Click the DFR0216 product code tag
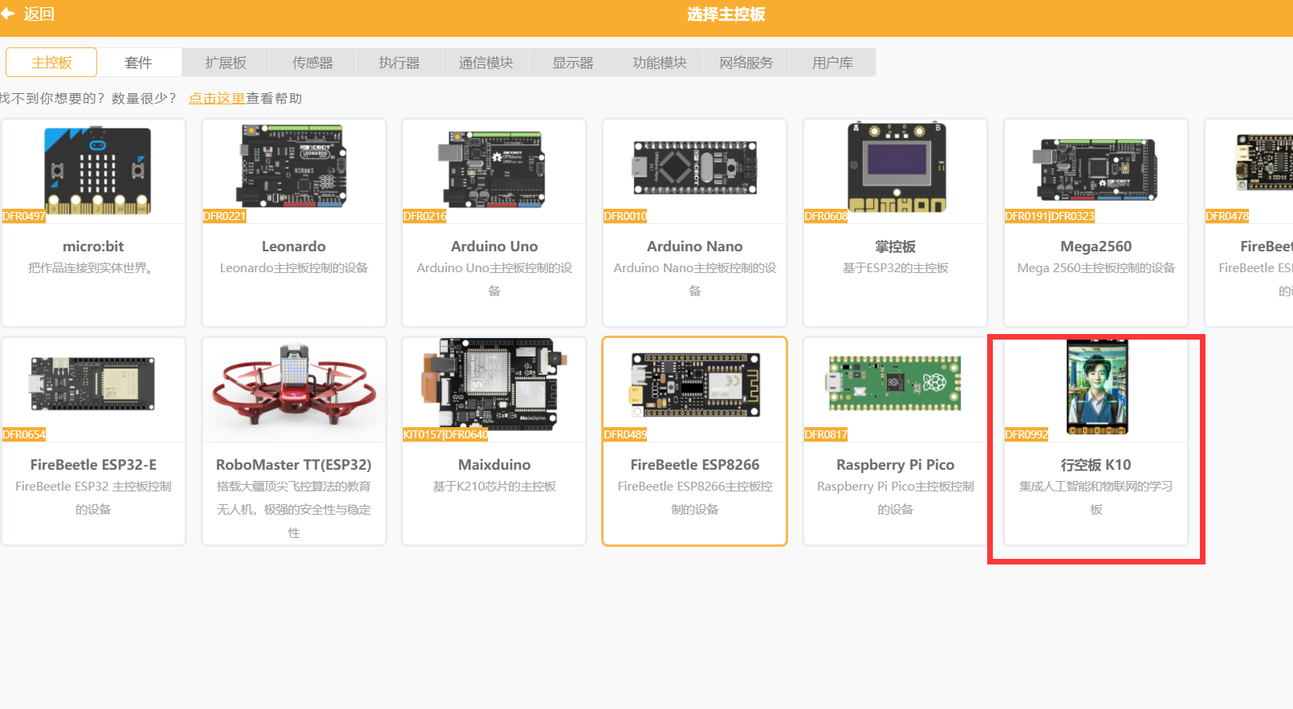1293x709 pixels. 425,216
